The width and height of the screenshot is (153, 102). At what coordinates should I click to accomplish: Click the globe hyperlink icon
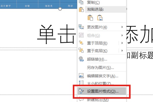(81, 59)
